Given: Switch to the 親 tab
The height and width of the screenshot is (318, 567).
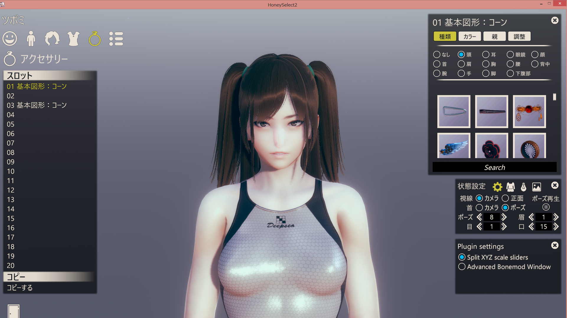Looking at the screenshot, I should [x=495, y=37].
